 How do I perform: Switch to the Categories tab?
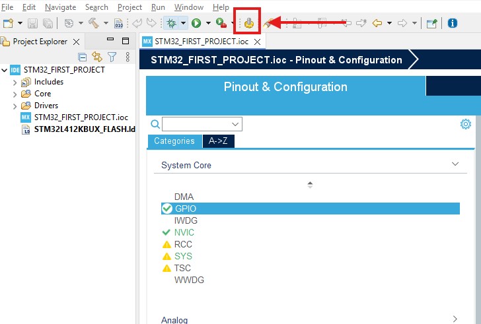point(174,141)
